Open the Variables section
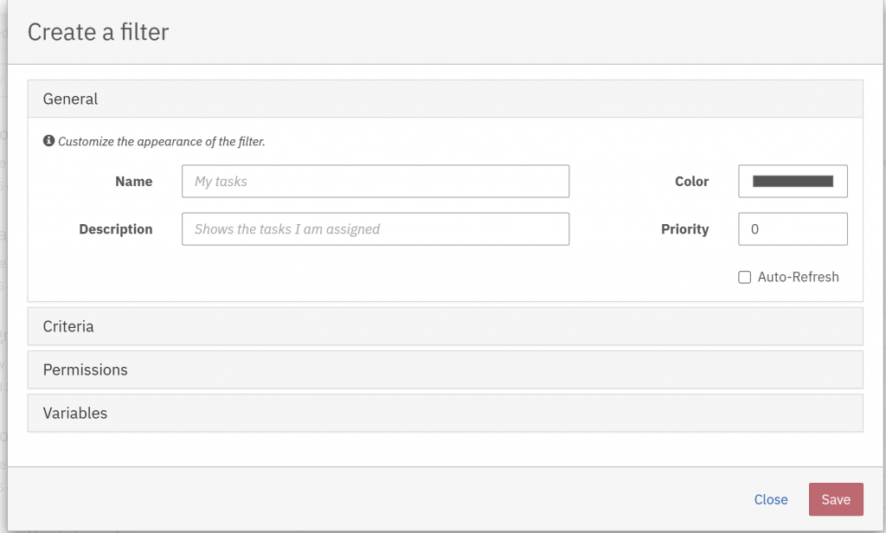 point(75,413)
